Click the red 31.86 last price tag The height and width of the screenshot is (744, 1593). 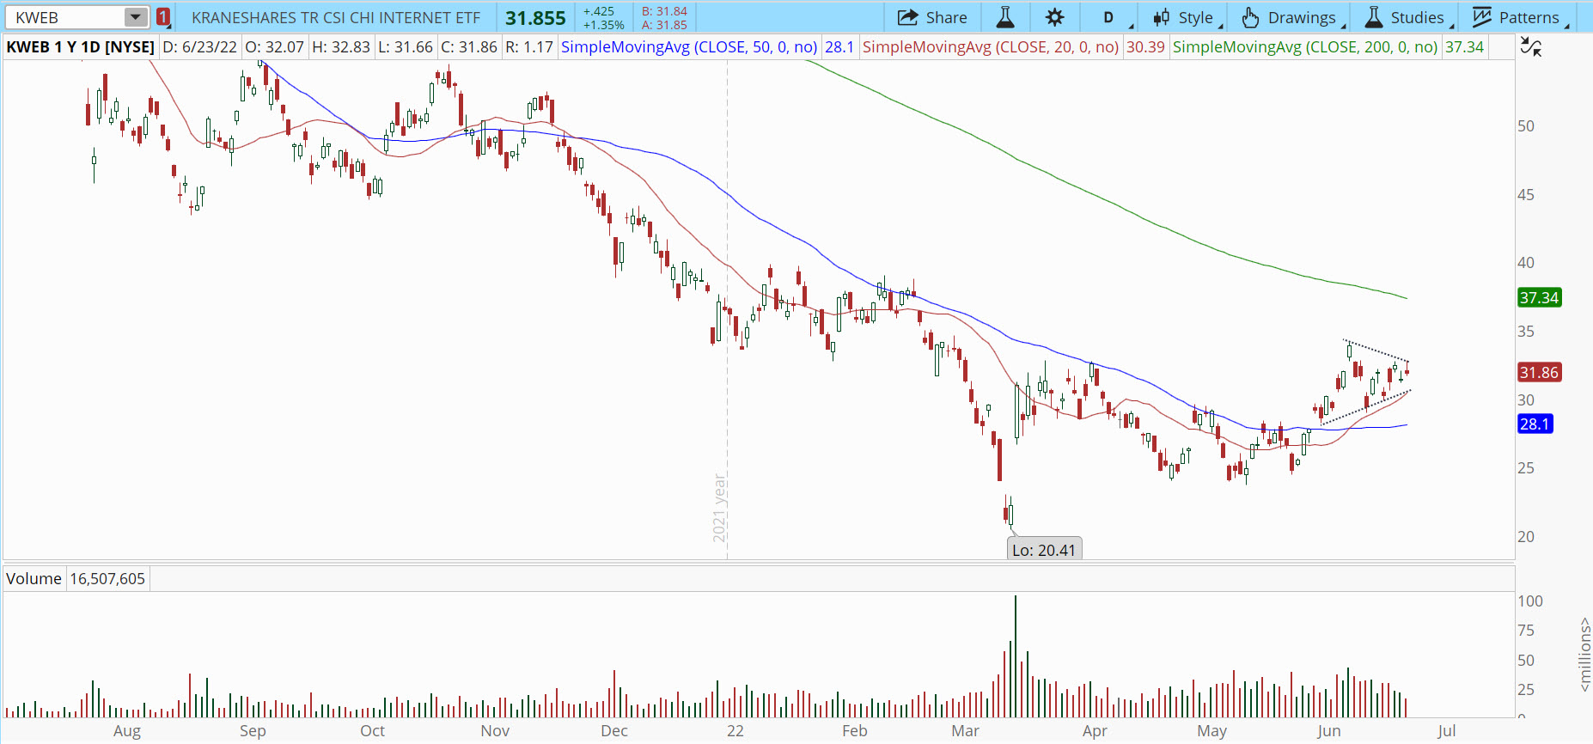point(1539,373)
